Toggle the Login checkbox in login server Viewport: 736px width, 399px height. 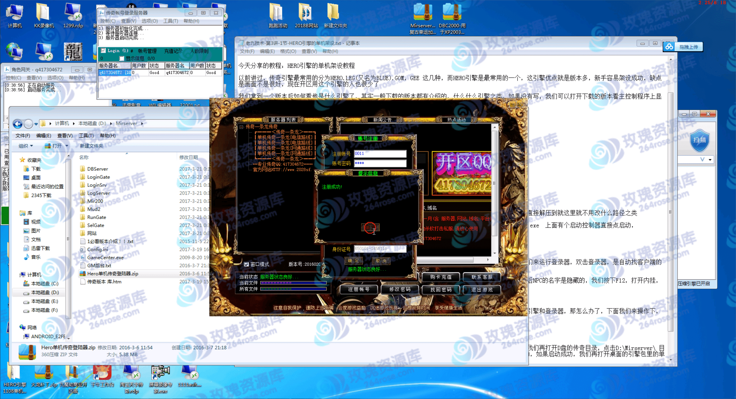coord(103,51)
